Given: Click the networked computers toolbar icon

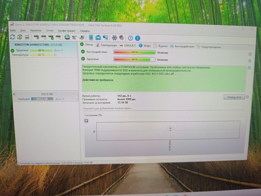Looking at the screenshot, I should click(106, 38).
